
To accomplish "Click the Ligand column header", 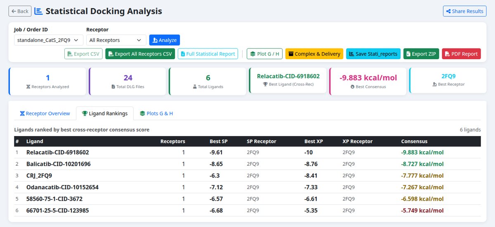I will pyautogui.click(x=35, y=141).
